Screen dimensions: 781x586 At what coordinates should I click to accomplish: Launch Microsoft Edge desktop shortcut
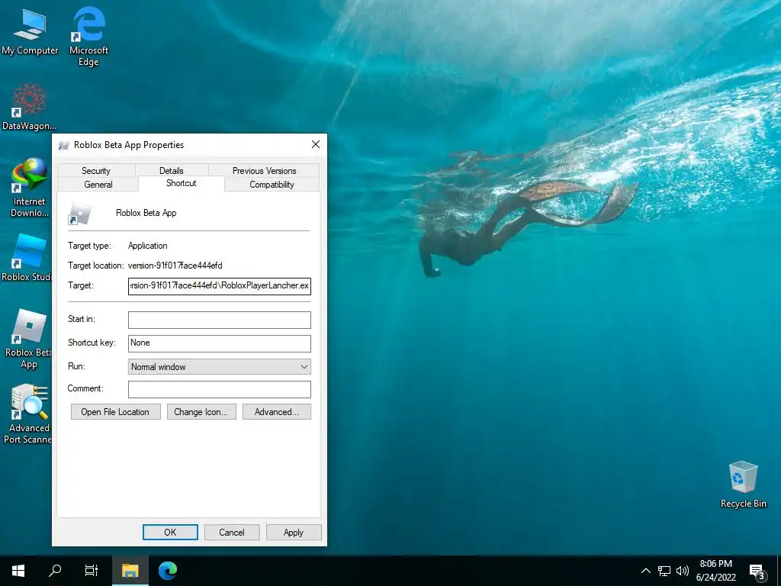click(88, 36)
